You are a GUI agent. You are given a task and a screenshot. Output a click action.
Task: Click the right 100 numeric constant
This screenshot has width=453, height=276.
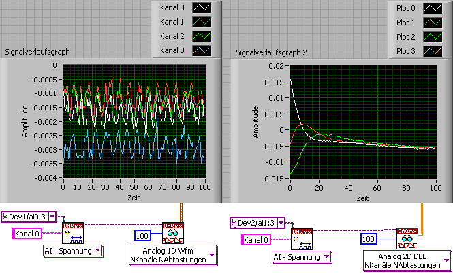tap(369, 239)
